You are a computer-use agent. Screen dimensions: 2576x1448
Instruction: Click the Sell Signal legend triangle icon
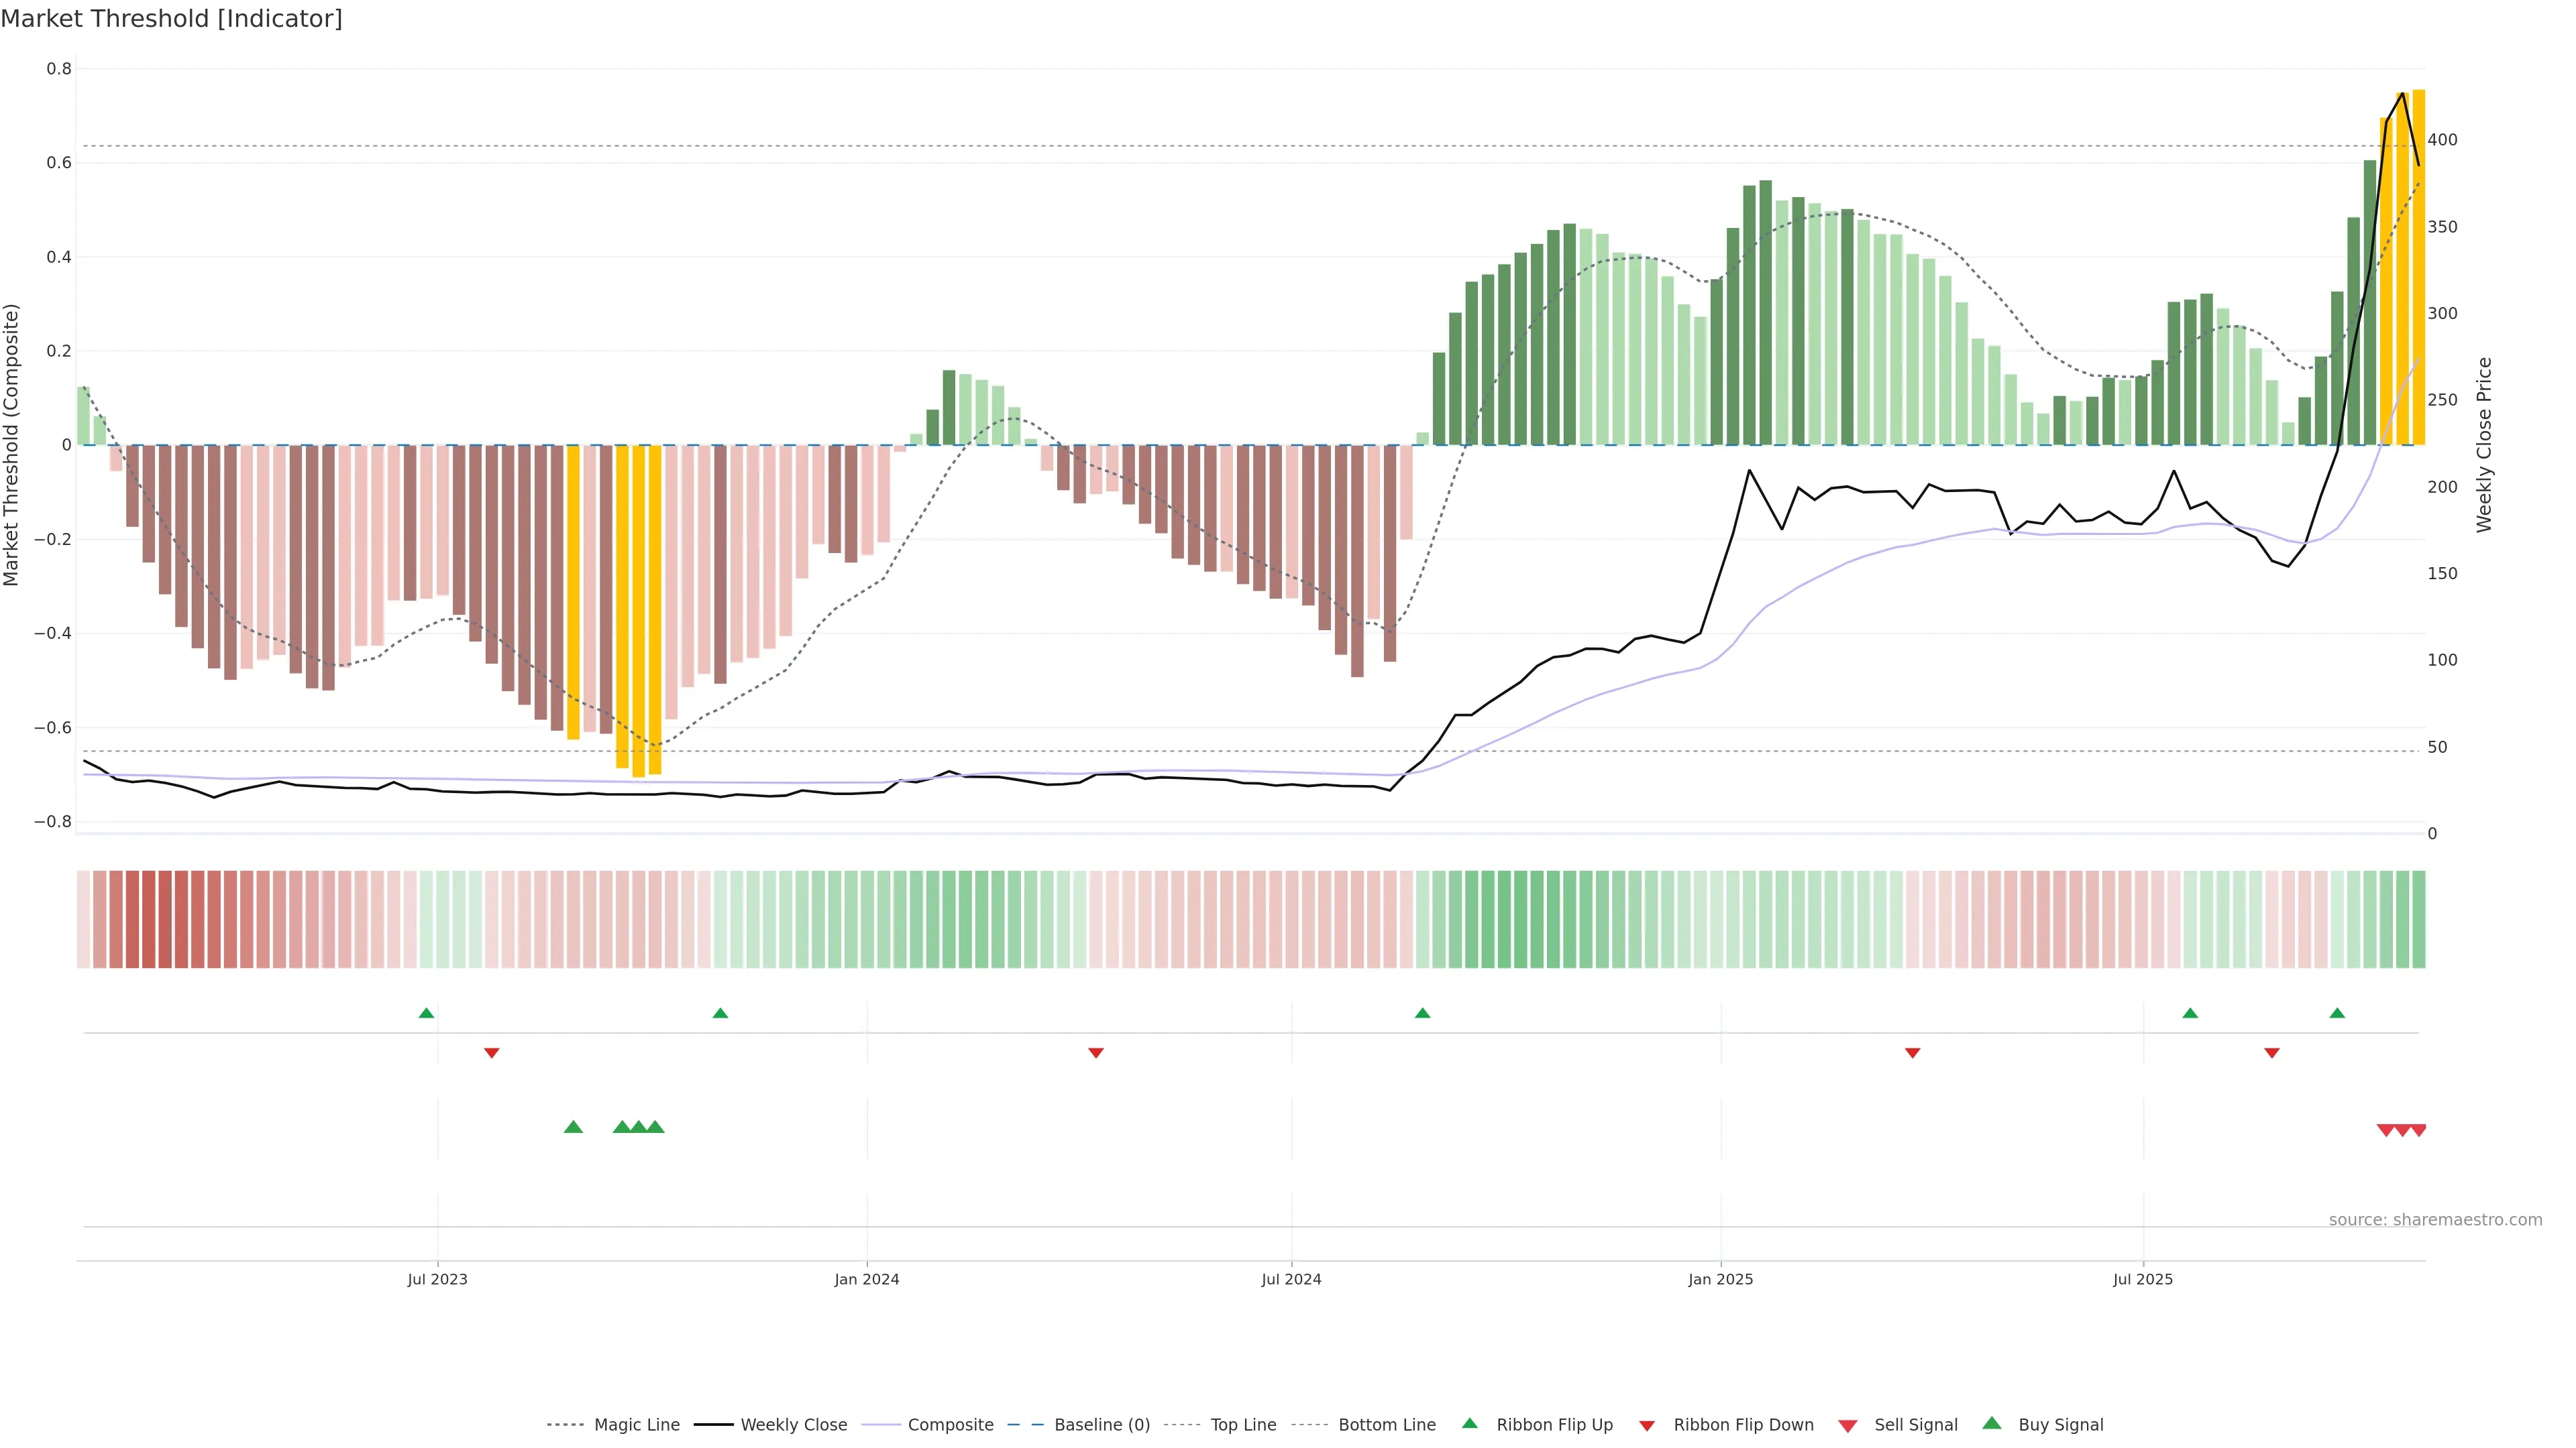[x=1847, y=1426]
